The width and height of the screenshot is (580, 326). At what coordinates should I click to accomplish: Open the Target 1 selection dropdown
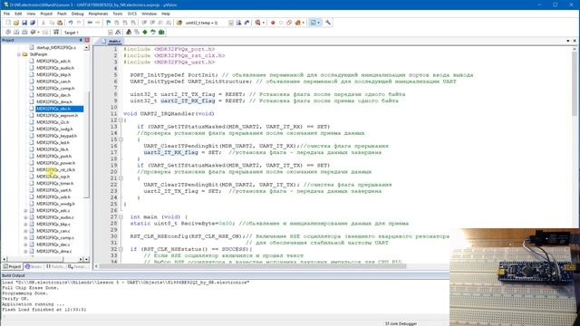tap(111, 33)
